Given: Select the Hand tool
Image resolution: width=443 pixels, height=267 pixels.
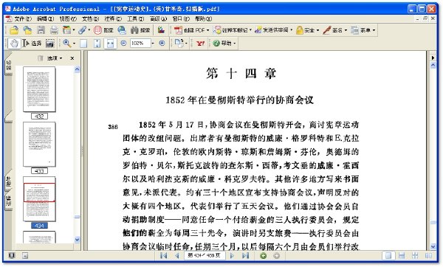Looking at the screenshot, I should click(x=13, y=44).
